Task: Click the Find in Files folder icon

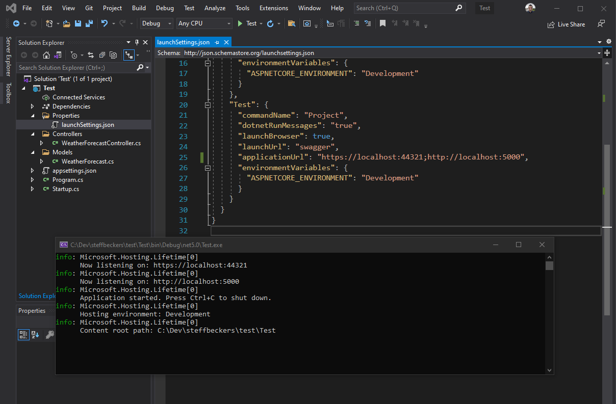Action: click(292, 23)
